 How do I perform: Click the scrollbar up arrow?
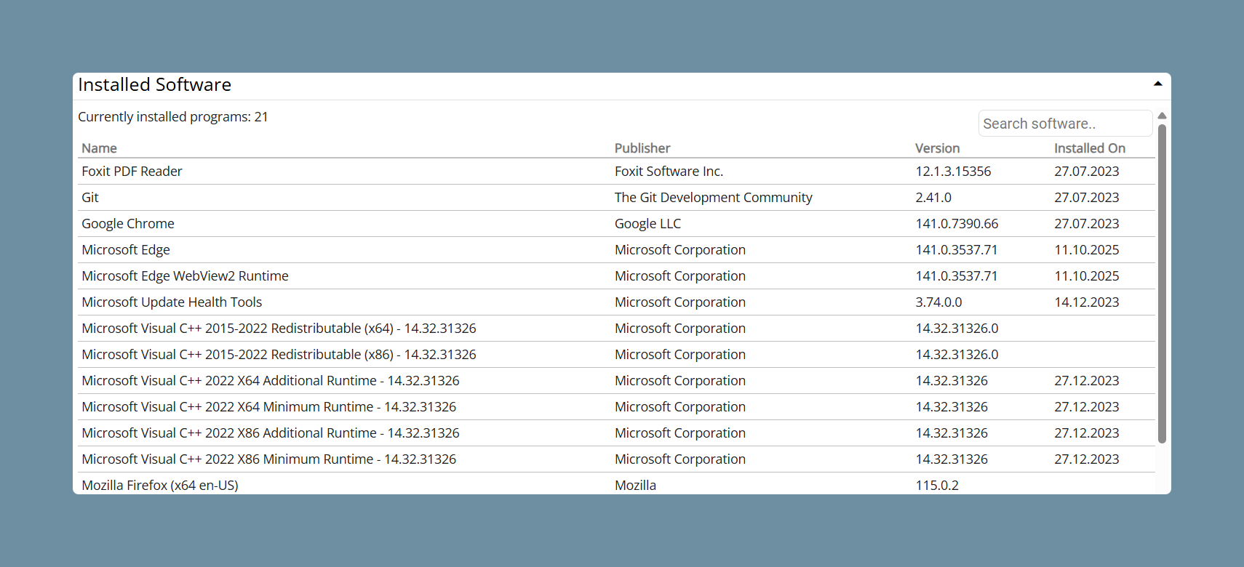point(1162,116)
